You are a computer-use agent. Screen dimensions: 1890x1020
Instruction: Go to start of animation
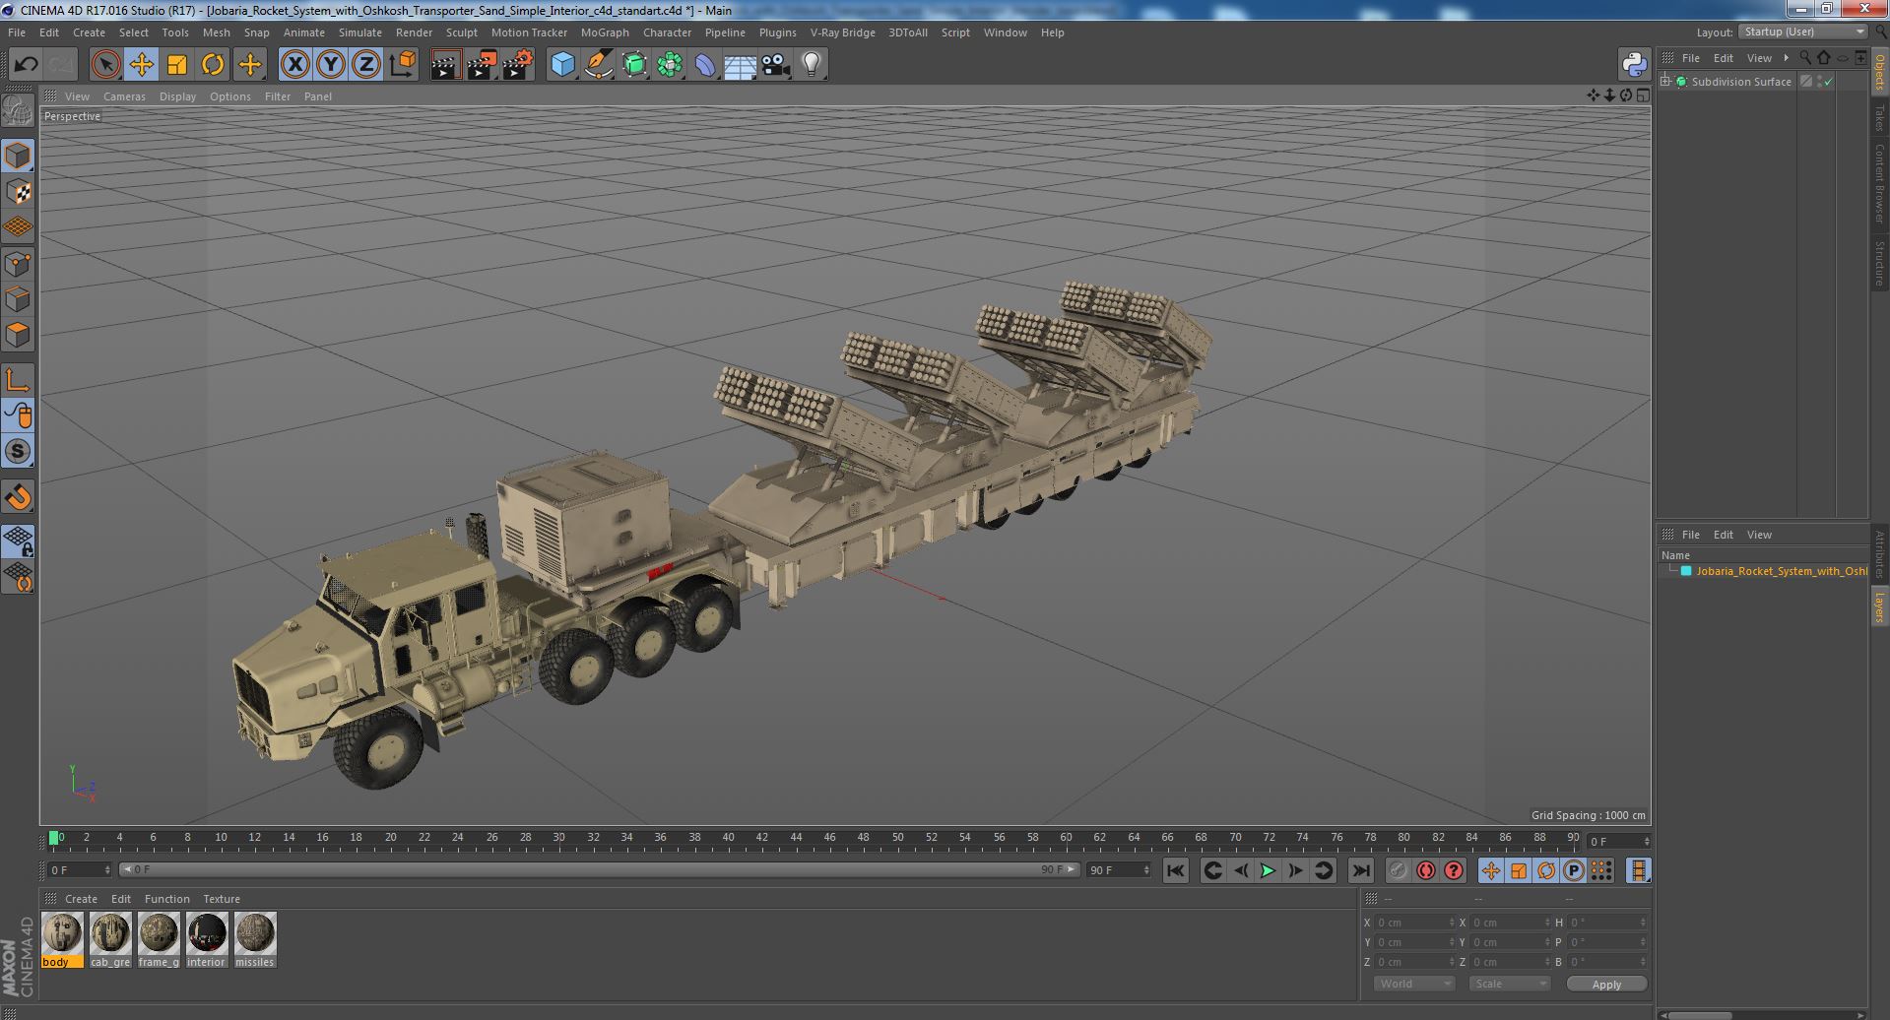[x=1175, y=870]
